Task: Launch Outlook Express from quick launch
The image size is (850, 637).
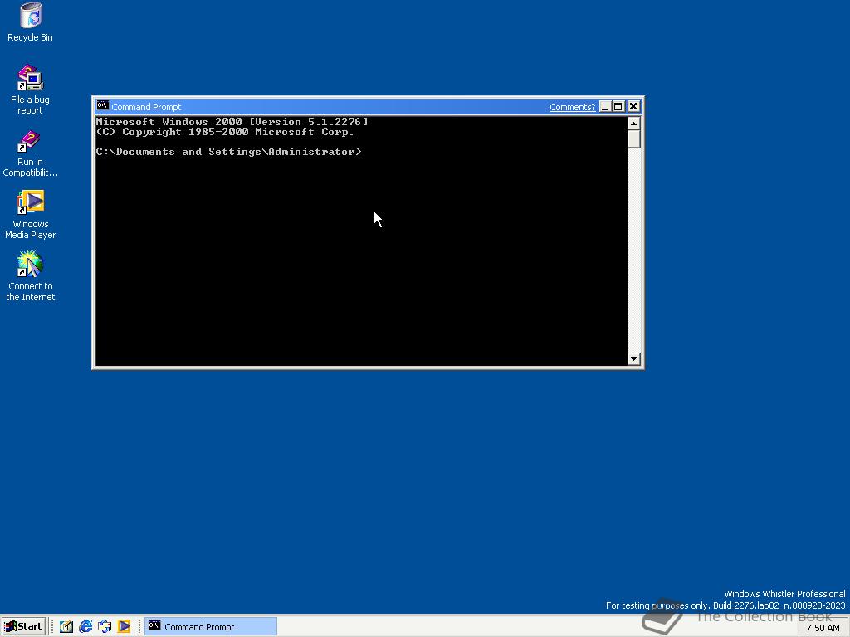Action: click(105, 627)
